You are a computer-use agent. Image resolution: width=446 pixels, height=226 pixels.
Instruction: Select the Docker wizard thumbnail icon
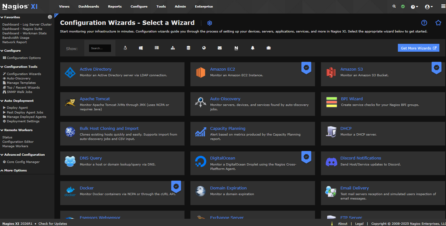pyautogui.click(x=70, y=191)
